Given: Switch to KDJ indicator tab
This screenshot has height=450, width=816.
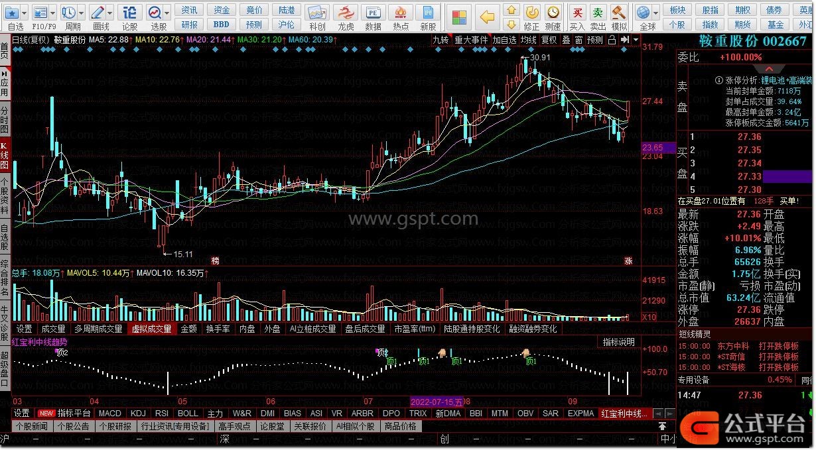Looking at the screenshot, I should tap(138, 414).
